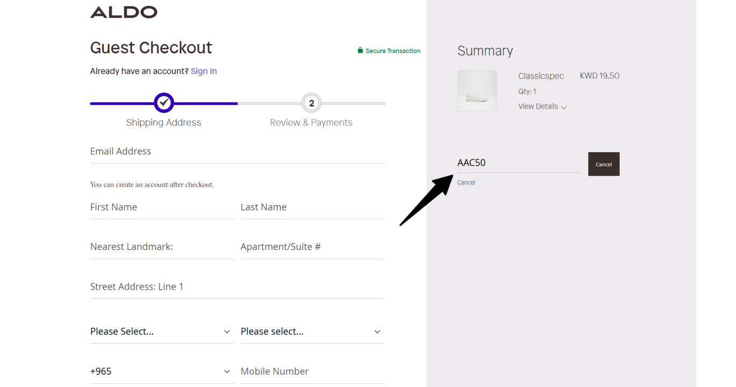This screenshot has height=387, width=736.
Task: Open the Sign In link
Action: pos(204,71)
